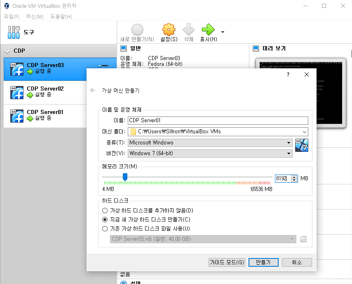Open the CDP Server03 machine tools menu icon
352x284 pixels.
click(x=103, y=66)
